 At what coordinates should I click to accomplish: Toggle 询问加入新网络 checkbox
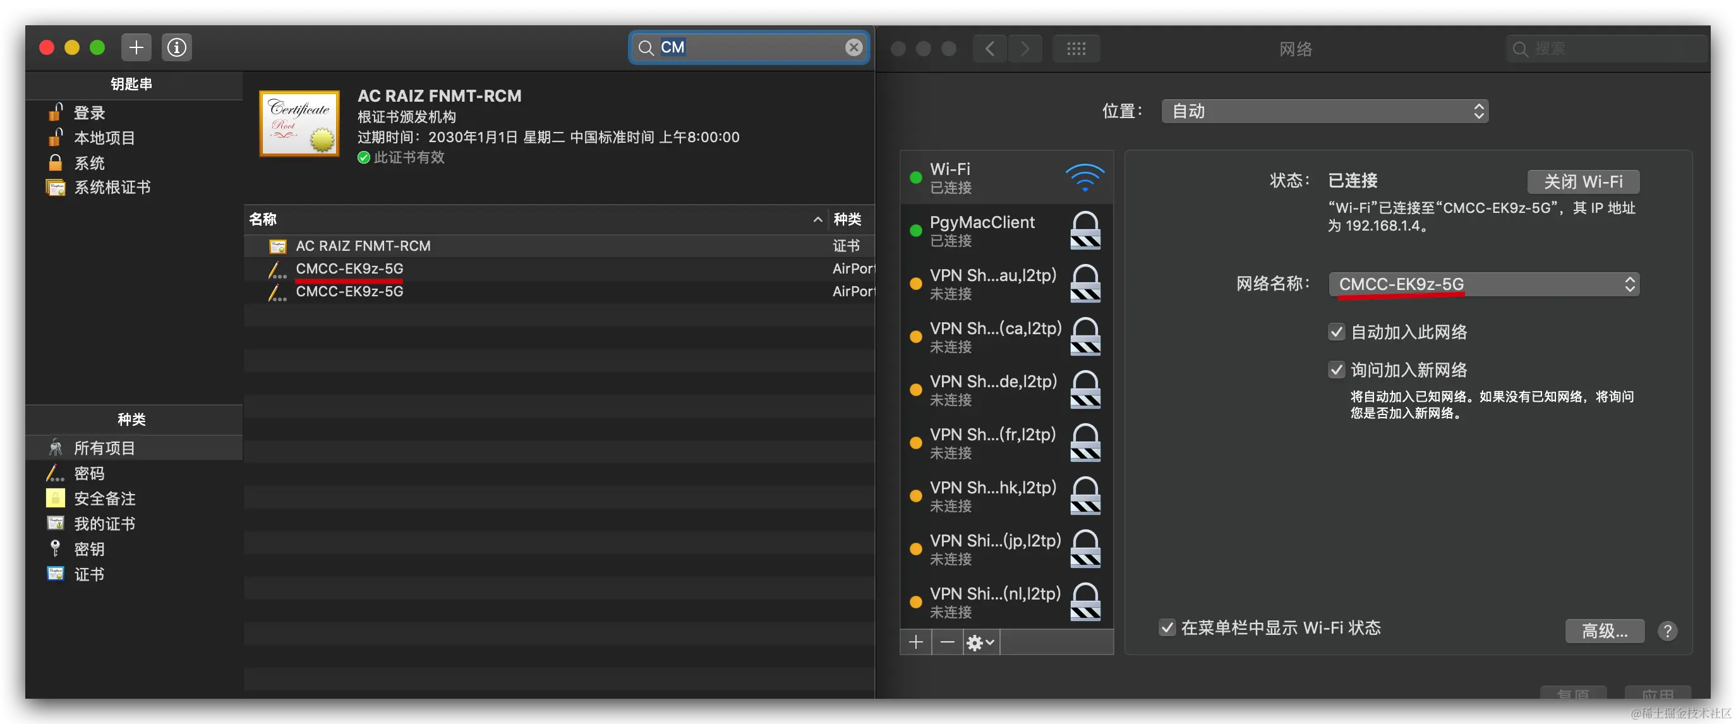[x=1336, y=370]
